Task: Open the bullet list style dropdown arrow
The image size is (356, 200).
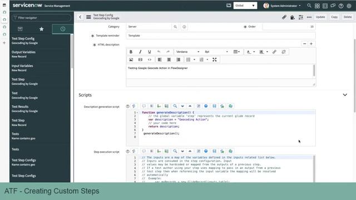Action: pyautogui.click(x=194, y=59)
